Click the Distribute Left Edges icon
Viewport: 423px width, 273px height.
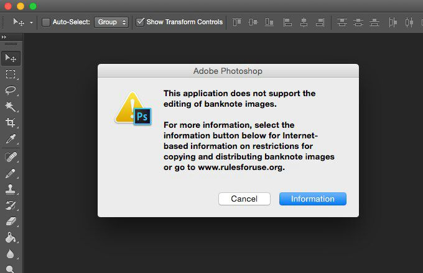pyautogui.click(x=393, y=22)
